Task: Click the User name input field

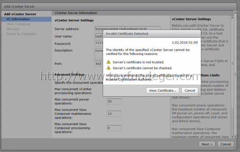Action: click(x=99, y=36)
